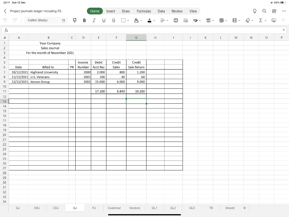Open cell styles icon
Viewport: 289px width, 217px height.
(x=195, y=20)
